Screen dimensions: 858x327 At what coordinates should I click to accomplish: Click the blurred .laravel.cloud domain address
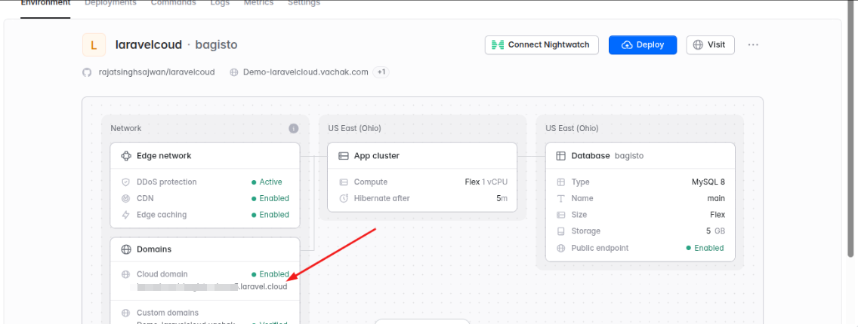point(211,286)
